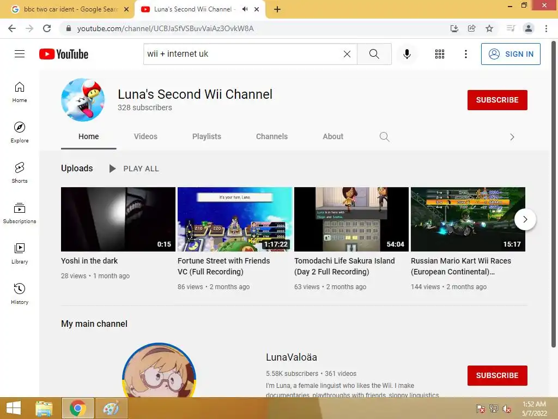Open the Windows Start button

[x=13, y=408]
